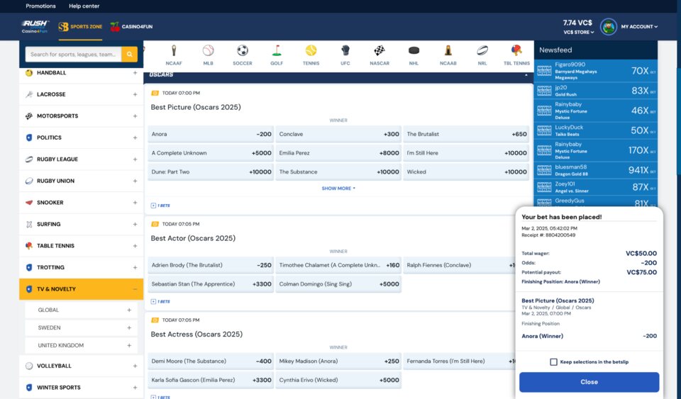Expand 1 Bets under Best Picture

[160, 206]
